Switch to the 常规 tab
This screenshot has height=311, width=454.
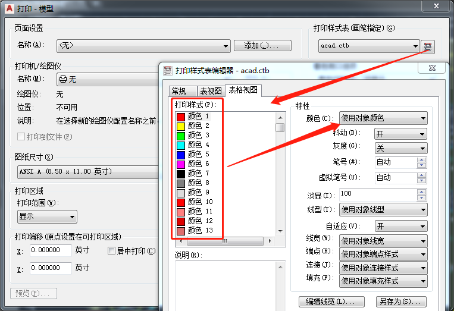coord(179,91)
